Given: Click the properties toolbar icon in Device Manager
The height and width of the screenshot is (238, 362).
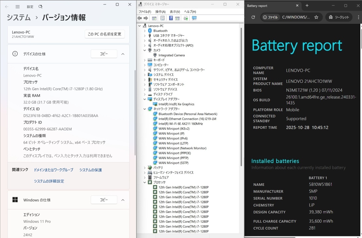Looking at the screenshot, I should click(x=162, y=18).
